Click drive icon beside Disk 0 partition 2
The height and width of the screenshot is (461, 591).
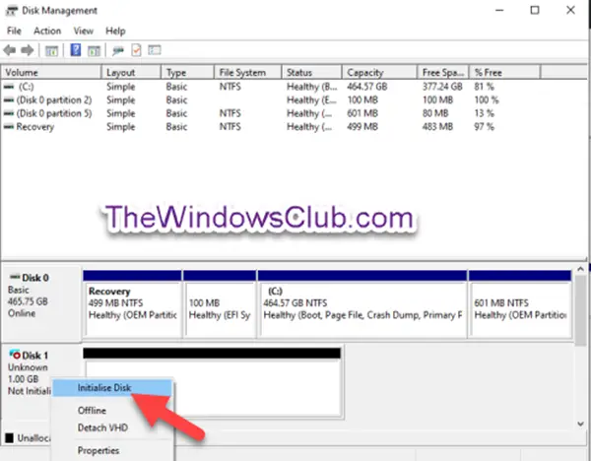9,100
